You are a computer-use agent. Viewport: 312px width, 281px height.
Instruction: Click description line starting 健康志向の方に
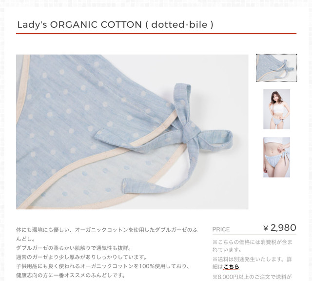pyautogui.click(x=71, y=276)
